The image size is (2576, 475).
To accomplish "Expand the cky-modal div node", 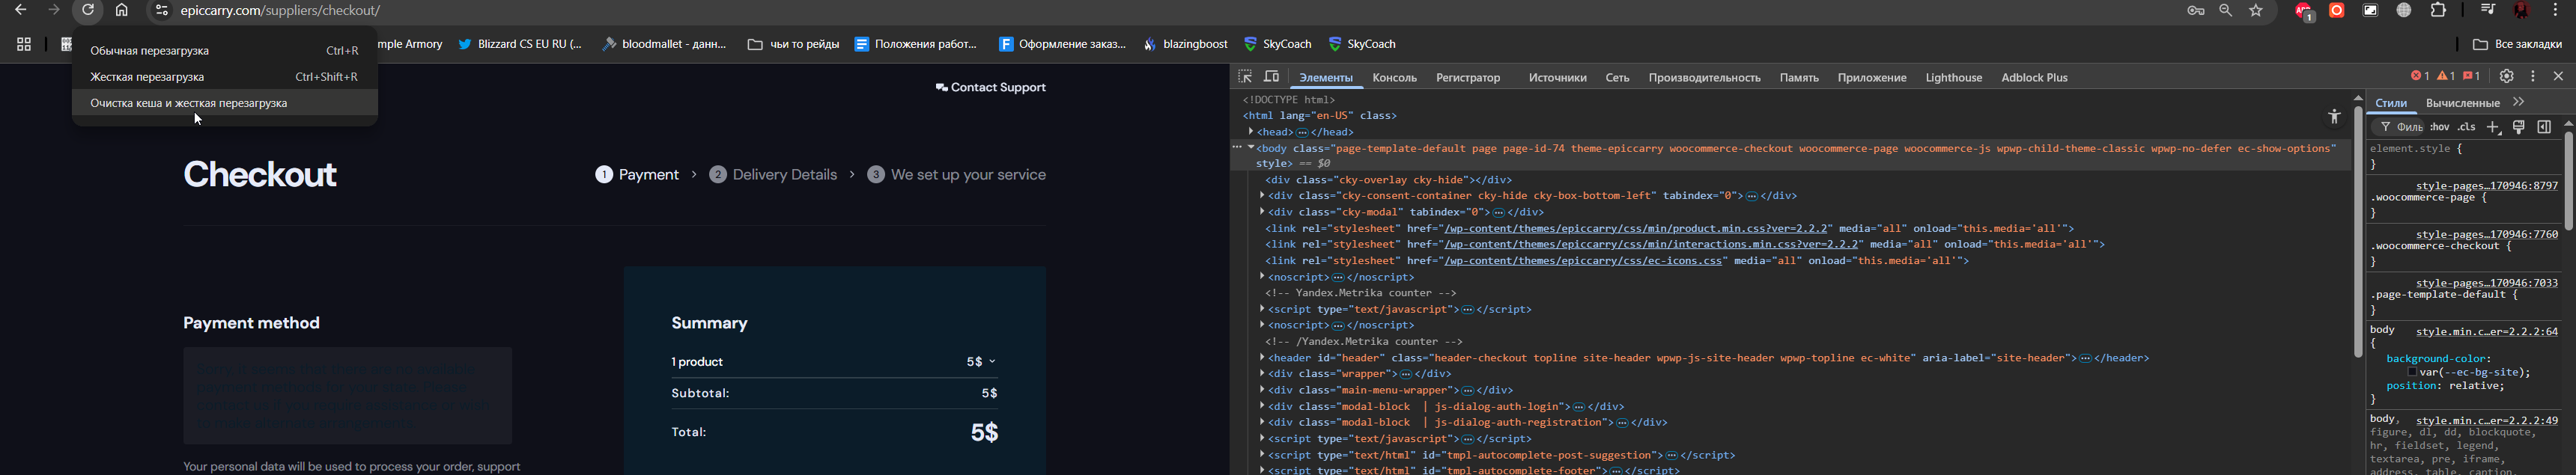I will pos(1262,212).
